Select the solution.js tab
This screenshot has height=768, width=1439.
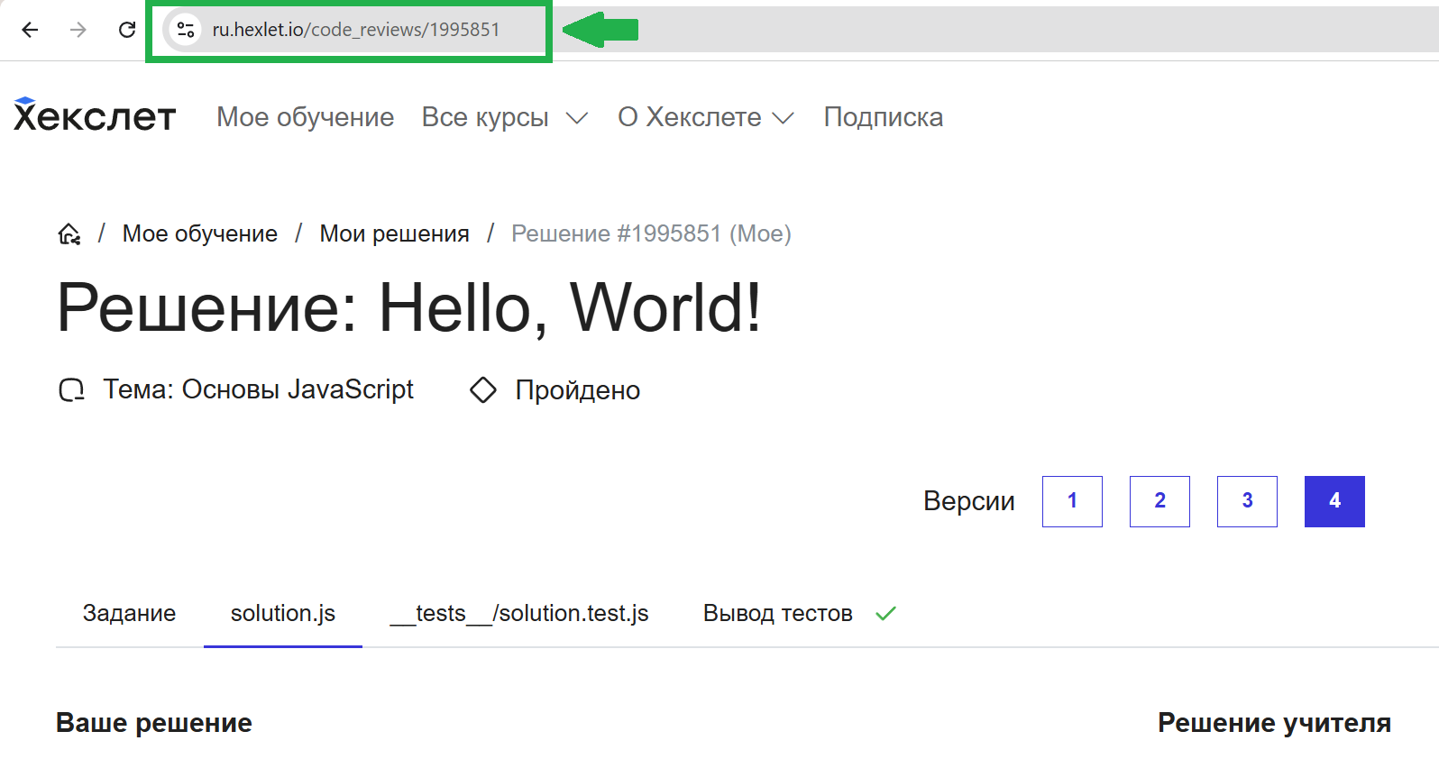(282, 614)
